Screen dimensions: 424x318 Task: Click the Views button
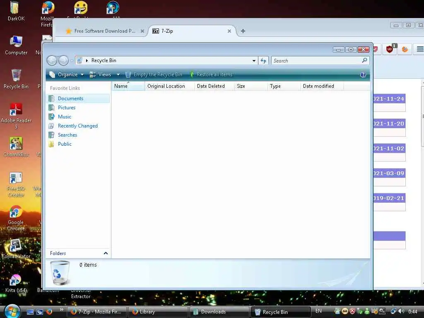(x=101, y=75)
